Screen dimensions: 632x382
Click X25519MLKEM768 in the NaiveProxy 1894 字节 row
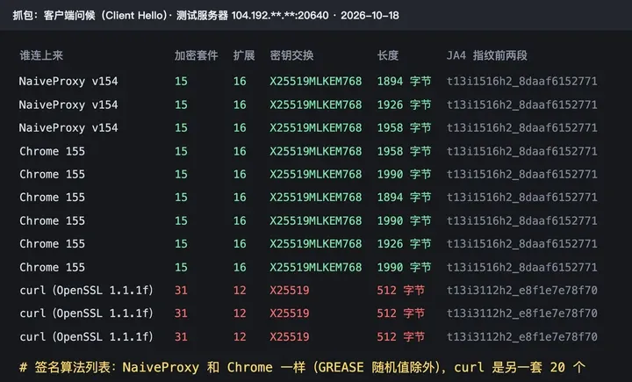(316, 81)
